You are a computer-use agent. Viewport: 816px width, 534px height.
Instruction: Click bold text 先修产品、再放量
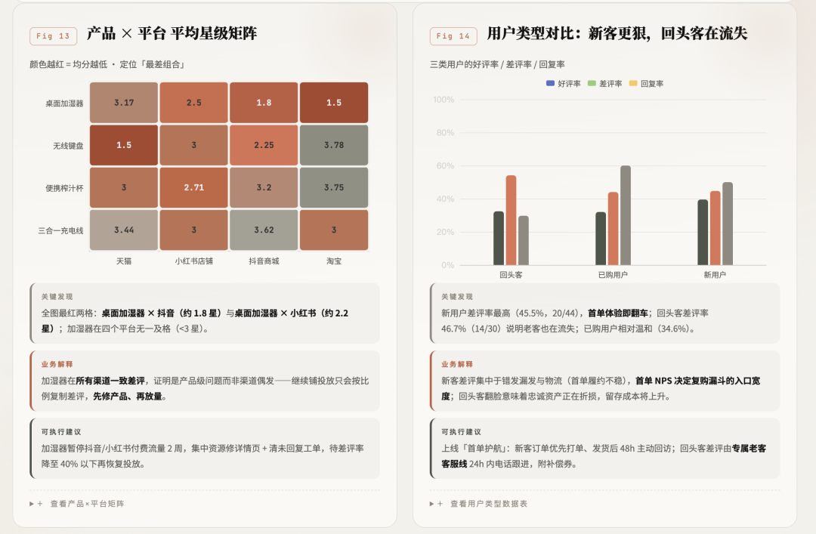[x=128, y=397]
